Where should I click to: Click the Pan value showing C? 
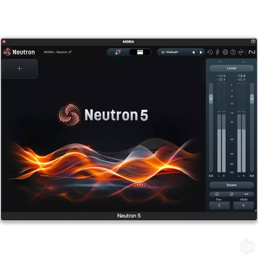tap(219, 205)
